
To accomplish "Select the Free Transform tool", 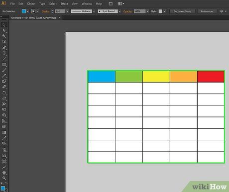I will [4, 109].
